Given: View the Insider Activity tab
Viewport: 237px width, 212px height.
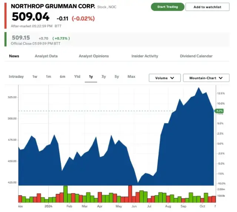Looking at the screenshot, I should tap(144, 56).
